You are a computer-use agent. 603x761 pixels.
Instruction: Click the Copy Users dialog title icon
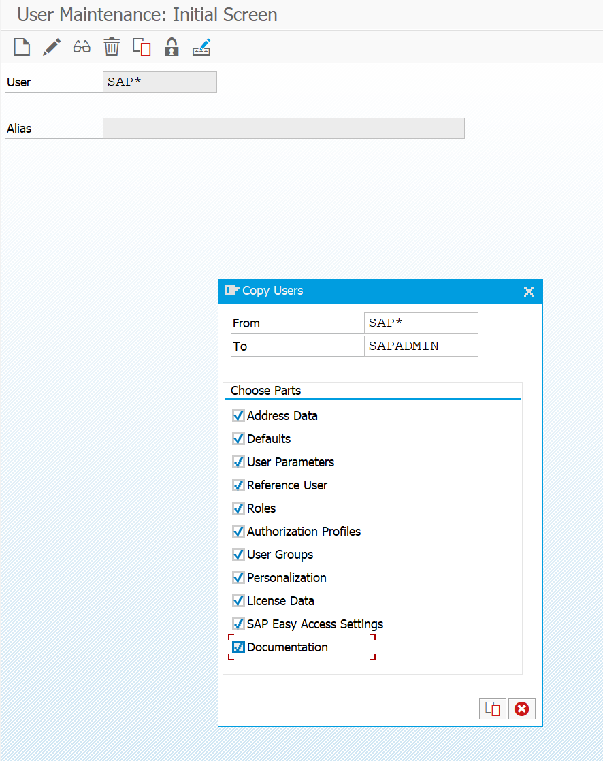coord(231,290)
